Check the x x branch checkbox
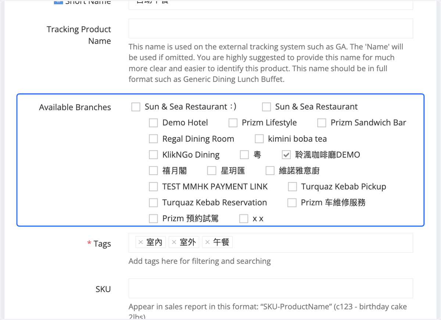Image resolution: width=441 pixels, height=320 pixels. pyautogui.click(x=244, y=219)
